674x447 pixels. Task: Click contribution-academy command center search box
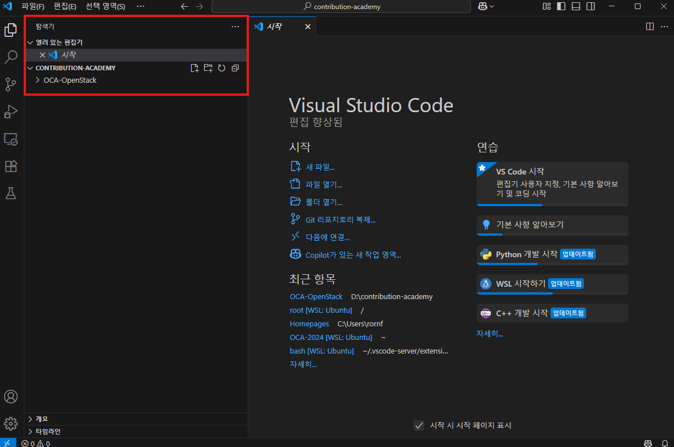pos(341,6)
